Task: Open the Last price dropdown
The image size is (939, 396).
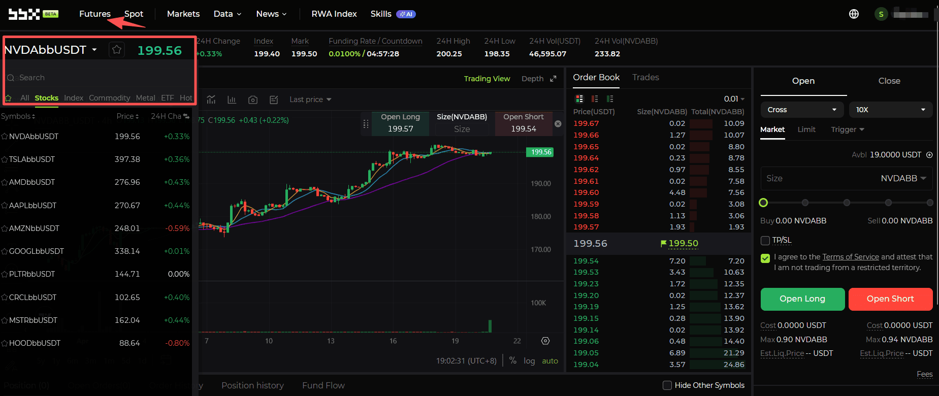Action: click(x=310, y=100)
